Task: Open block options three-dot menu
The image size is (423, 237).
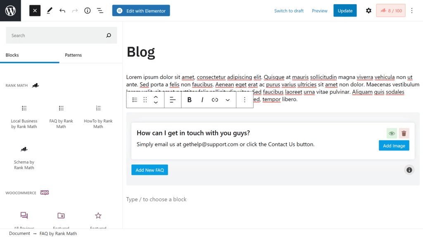Action: (245, 100)
